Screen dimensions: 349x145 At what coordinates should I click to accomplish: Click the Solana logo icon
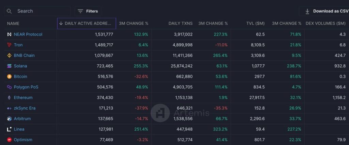[9, 66]
